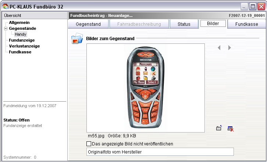The width and height of the screenshot is (267, 162).
Task: Show the previous image arrow
Action: click(219, 47)
